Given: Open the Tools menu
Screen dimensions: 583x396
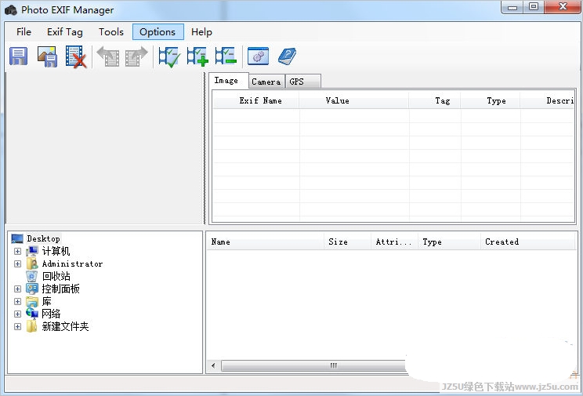Looking at the screenshot, I should point(110,32).
